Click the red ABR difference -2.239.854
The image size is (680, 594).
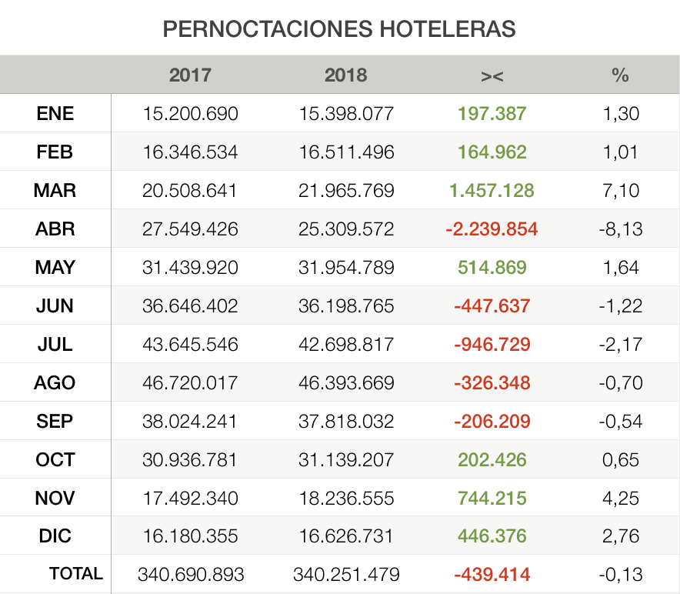tap(492, 229)
